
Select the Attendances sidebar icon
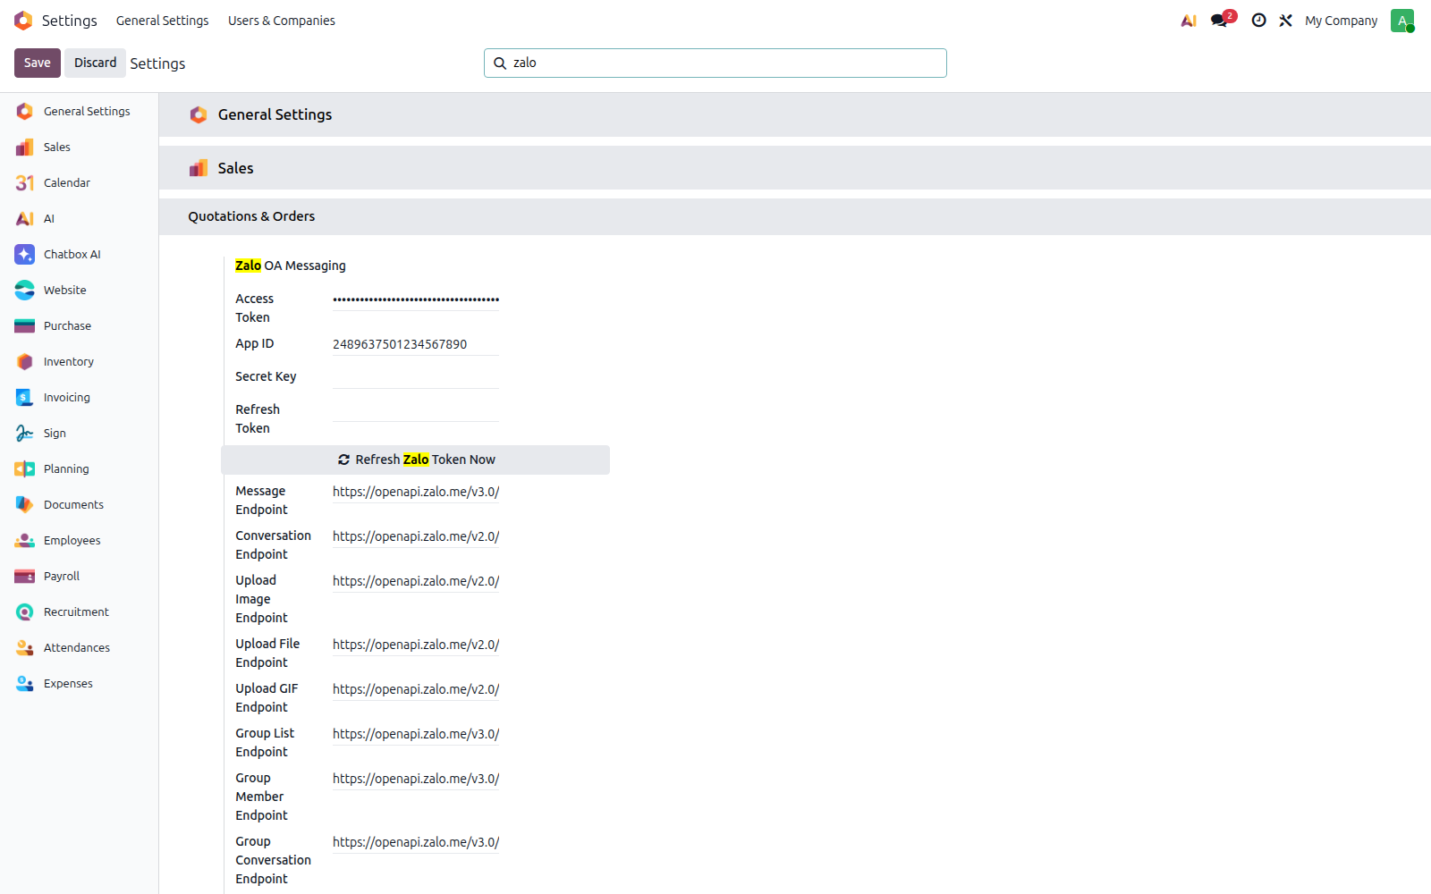point(25,647)
